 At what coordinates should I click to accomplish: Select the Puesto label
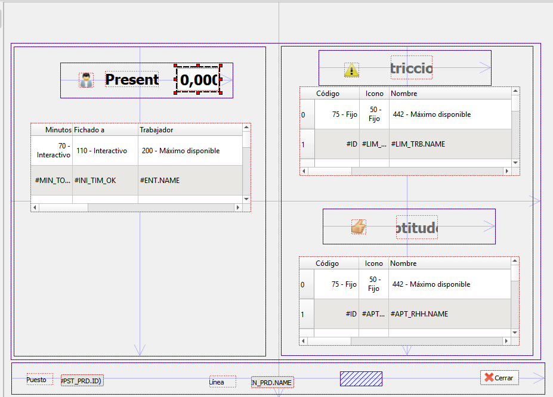click(40, 379)
